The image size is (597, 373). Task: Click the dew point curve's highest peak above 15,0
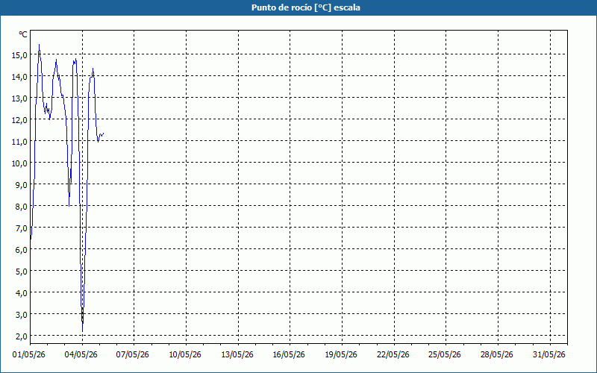click(x=40, y=45)
